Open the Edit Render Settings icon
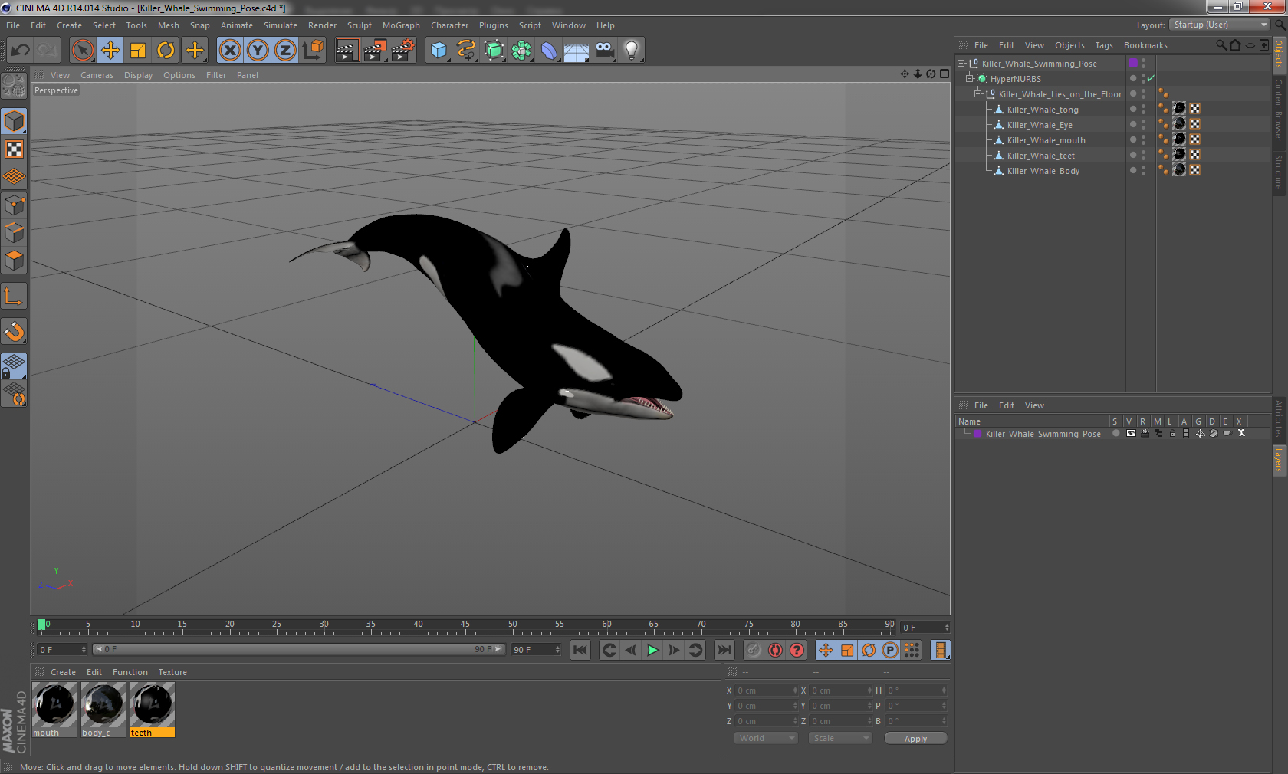This screenshot has height=774, width=1288. click(402, 51)
